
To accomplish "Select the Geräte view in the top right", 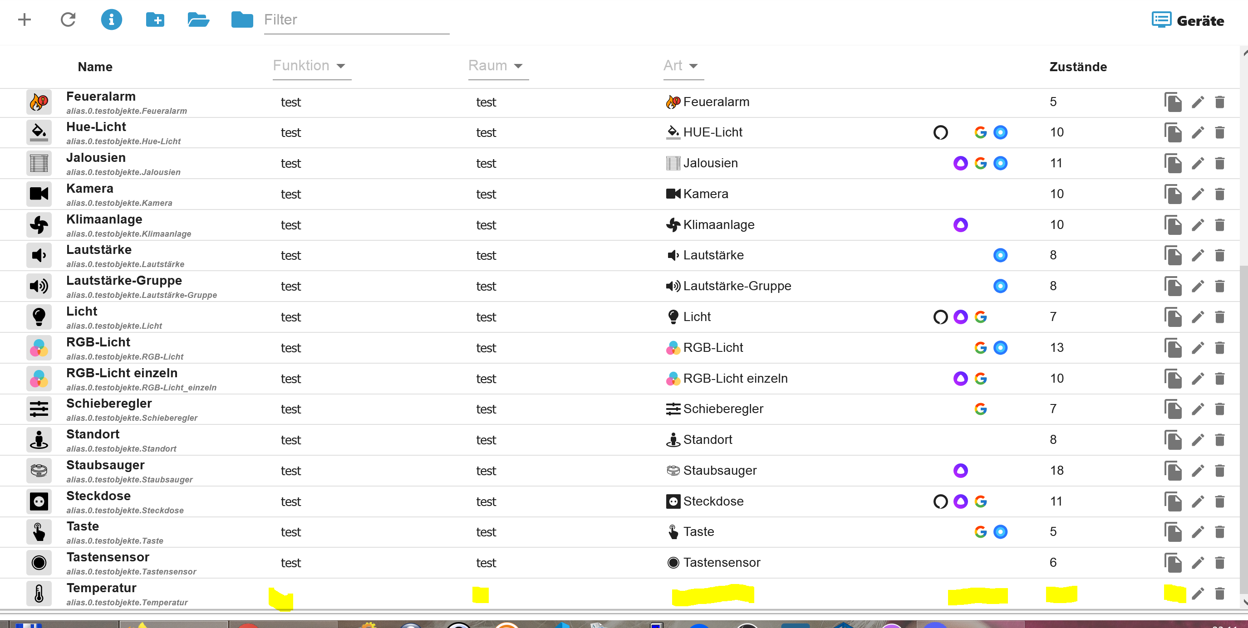I will [x=1189, y=20].
